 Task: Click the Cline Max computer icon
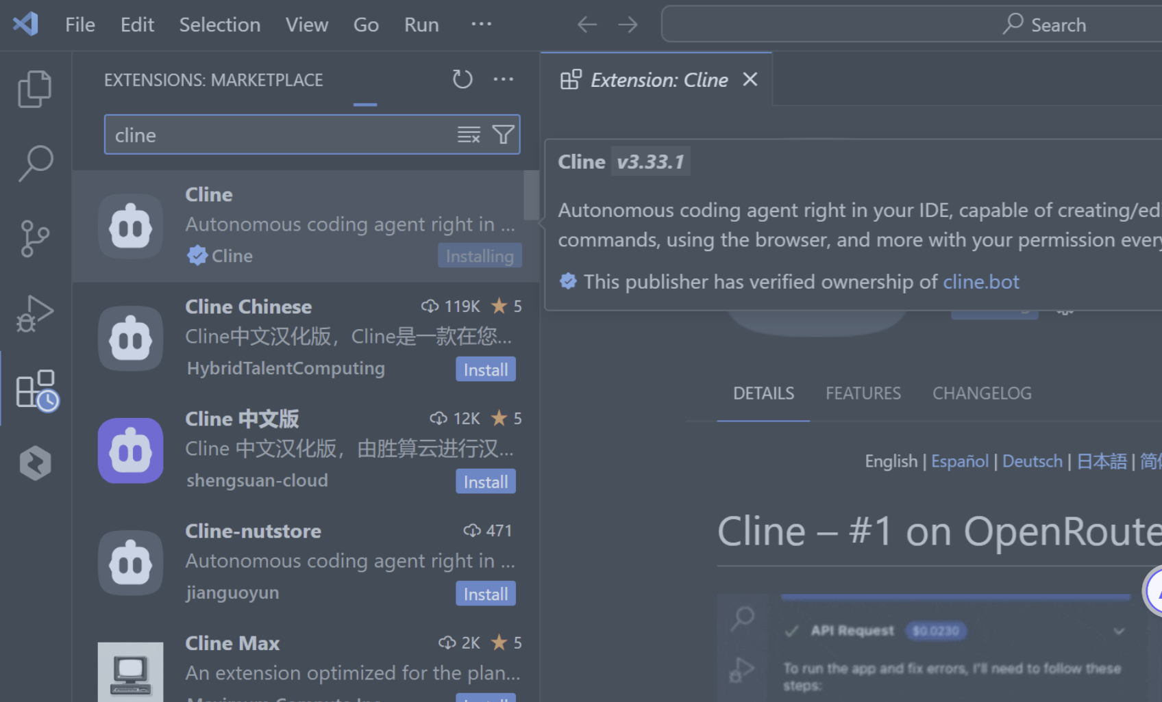click(130, 672)
